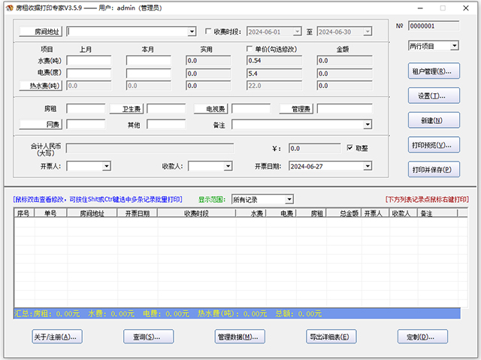
Task: Click the 开票人 column header in list
Action: coord(376,213)
